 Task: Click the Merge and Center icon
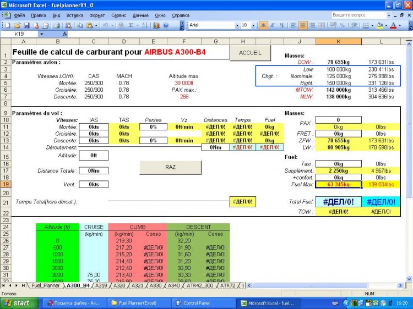tap(322, 25)
